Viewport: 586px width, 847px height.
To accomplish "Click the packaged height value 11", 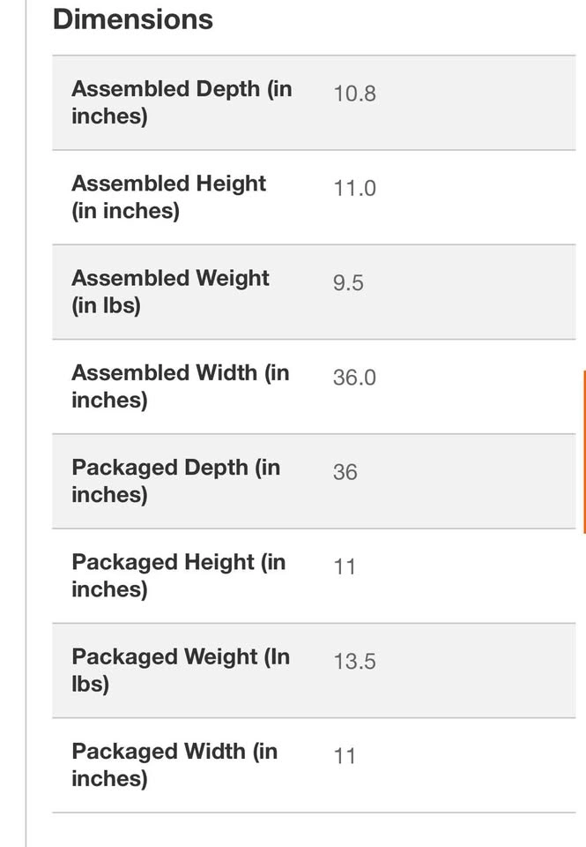I will pyautogui.click(x=345, y=567).
